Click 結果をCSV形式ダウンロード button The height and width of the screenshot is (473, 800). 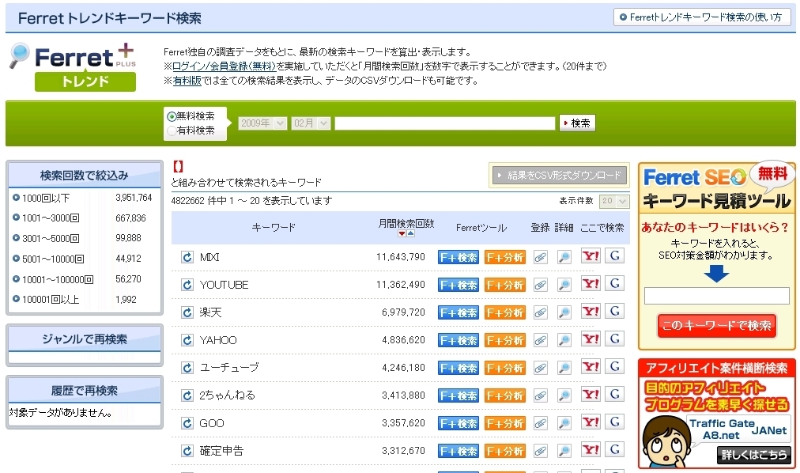point(559,176)
